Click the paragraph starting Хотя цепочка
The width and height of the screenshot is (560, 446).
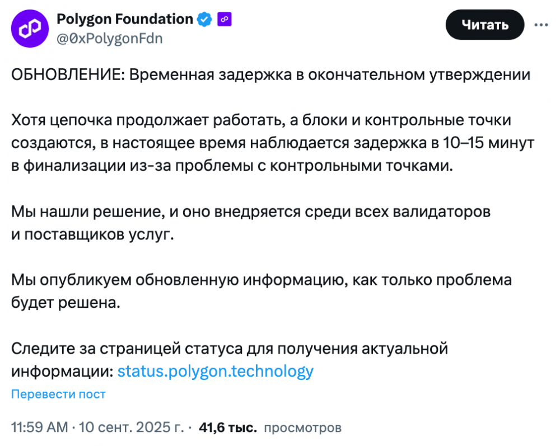tap(273, 143)
